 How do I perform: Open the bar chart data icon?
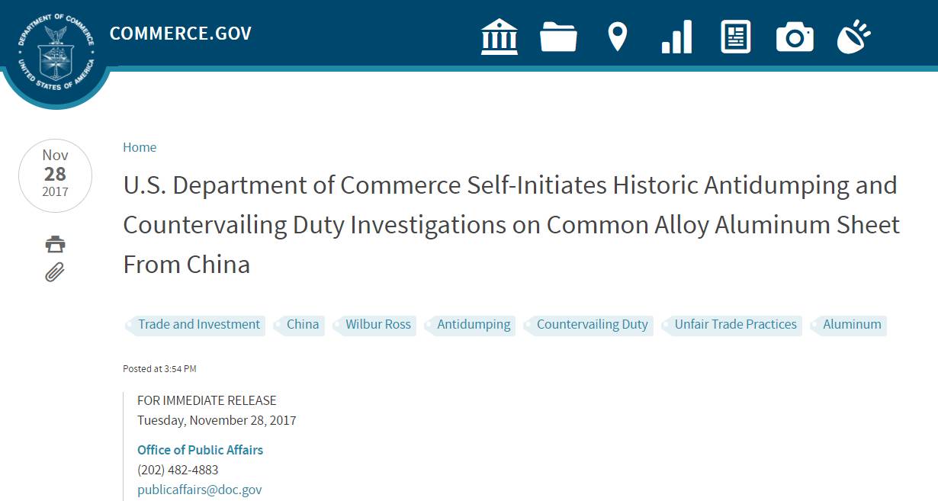tap(676, 37)
